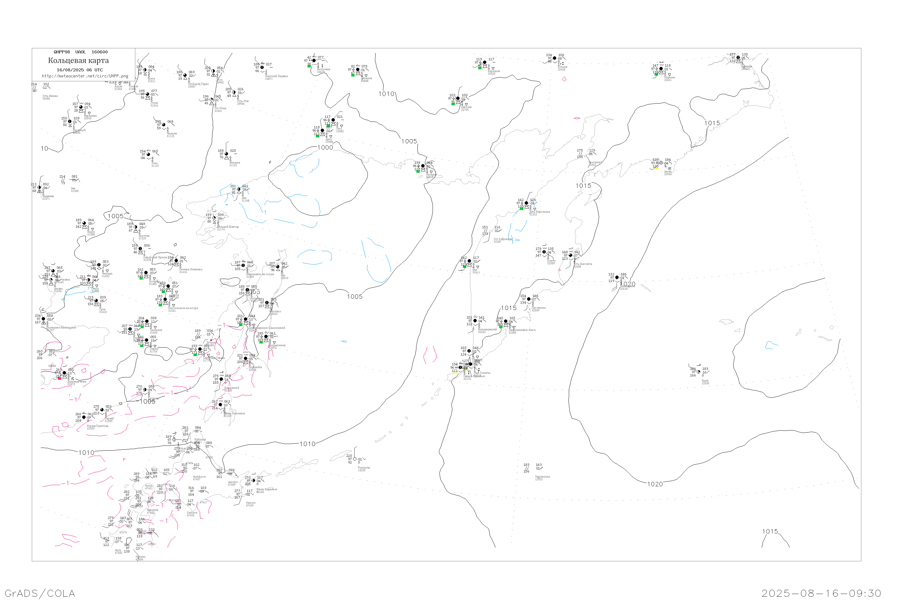
Task: Click the Чюльбю station circle marker
Action: point(164,125)
